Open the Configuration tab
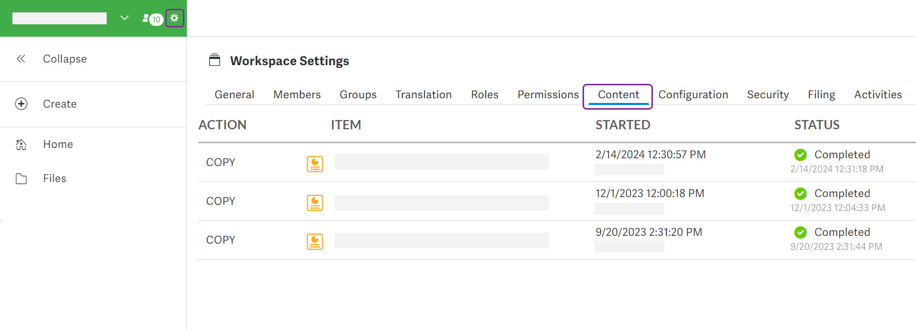This screenshot has width=916, height=330. 693,95
